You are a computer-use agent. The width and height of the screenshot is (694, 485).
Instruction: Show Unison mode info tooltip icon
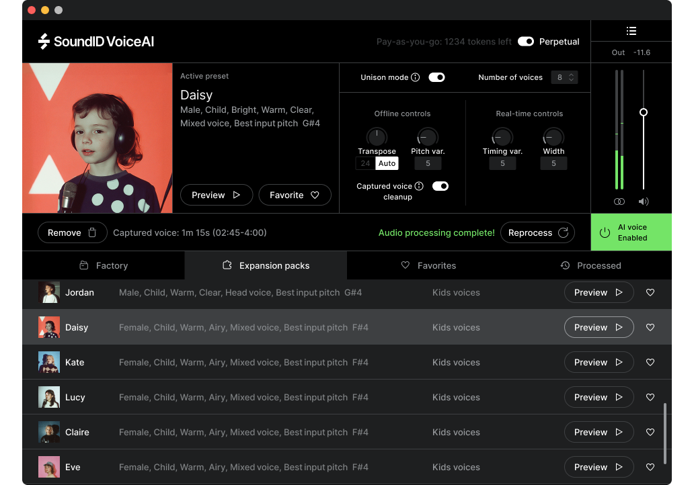415,77
